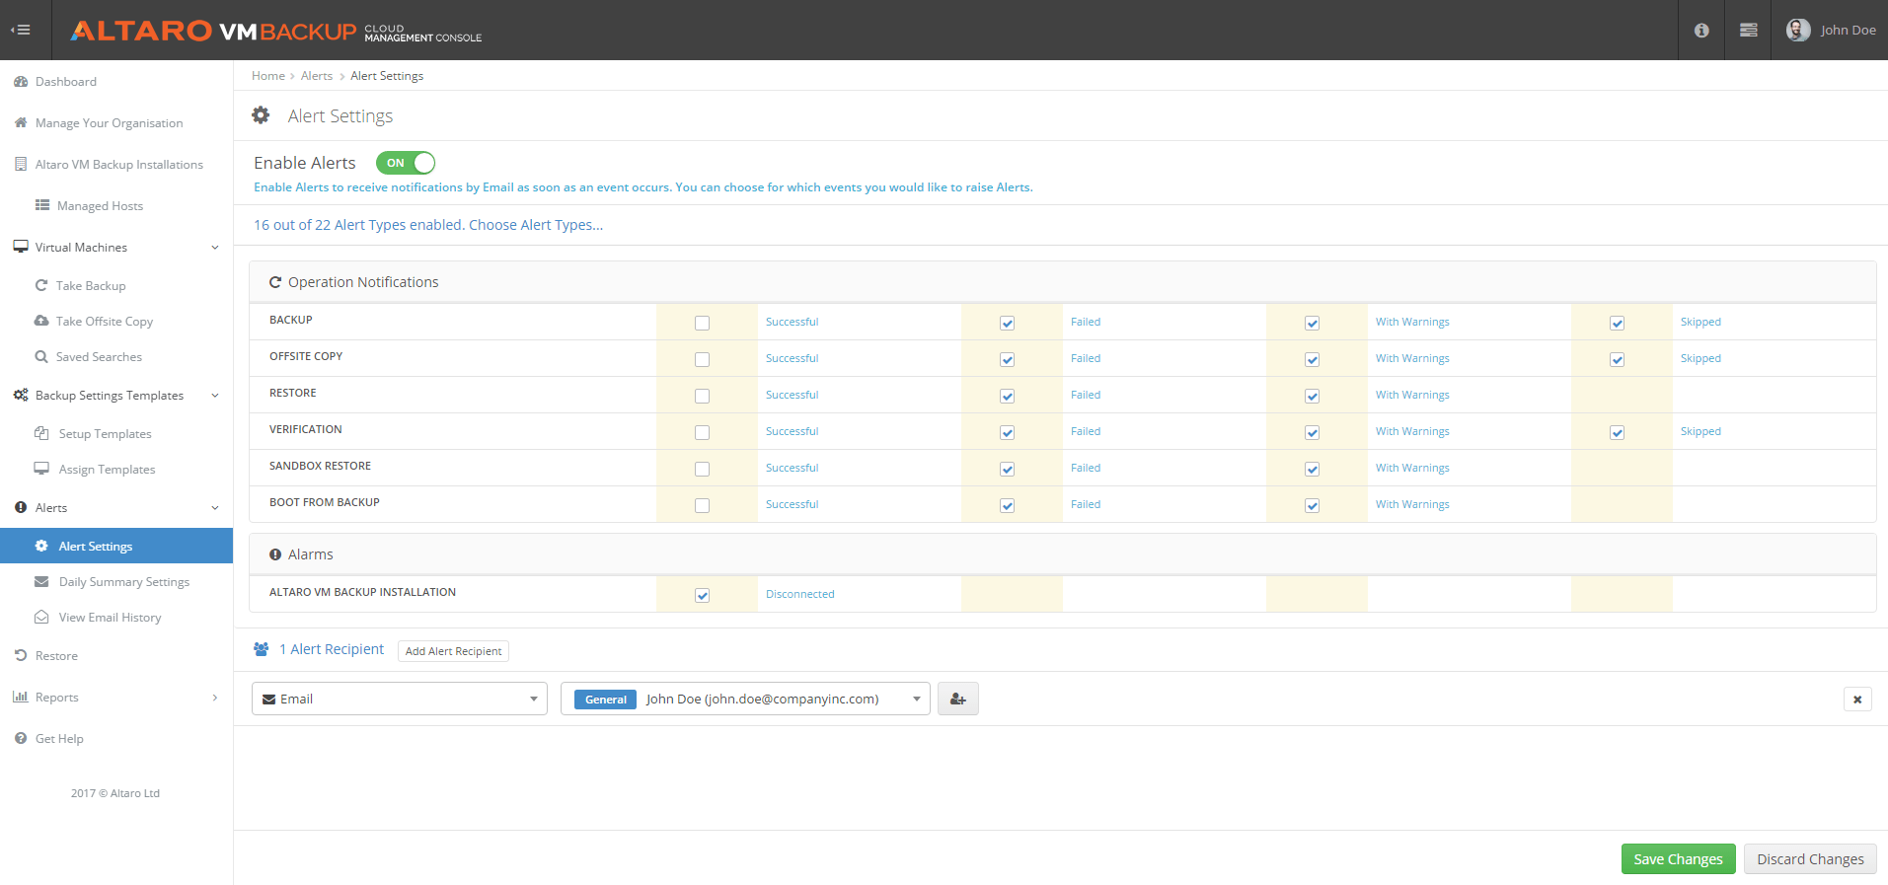Toggle Enable Alerts ON switch
1888x885 pixels.
coord(406,163)
